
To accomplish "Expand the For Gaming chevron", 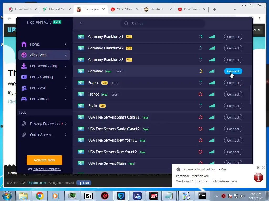I will [x=66, y=99].
